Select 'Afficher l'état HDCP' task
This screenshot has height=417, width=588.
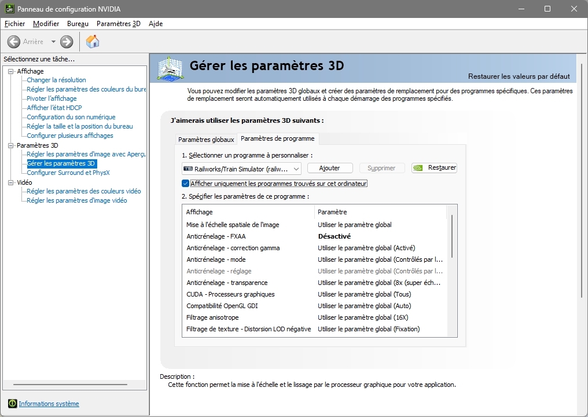pyautogui.click(x=54, y=108)
